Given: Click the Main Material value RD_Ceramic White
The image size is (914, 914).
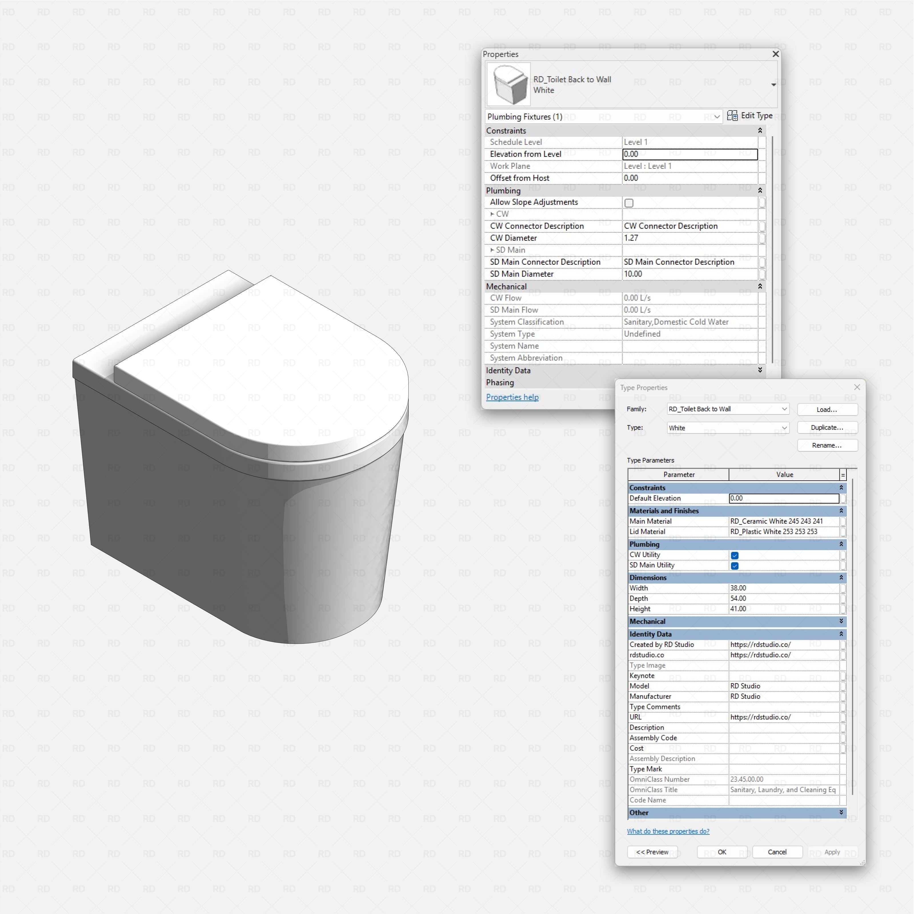Looking at the screenshot, I should tap(784, 521).
